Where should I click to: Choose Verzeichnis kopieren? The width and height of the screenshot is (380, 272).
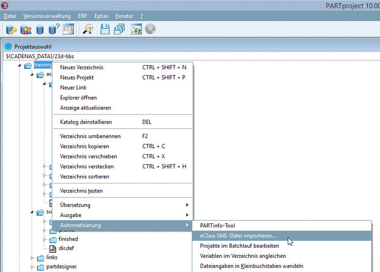pos(123,146)
